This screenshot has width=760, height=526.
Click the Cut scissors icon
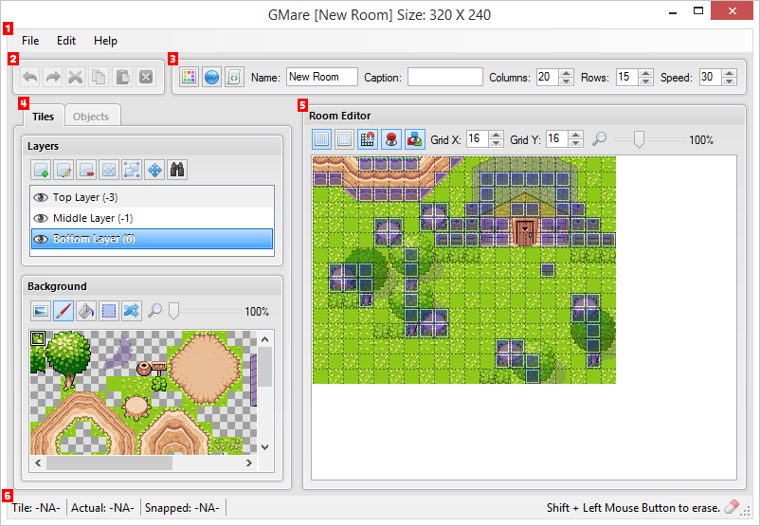click(x=76, y=77)
